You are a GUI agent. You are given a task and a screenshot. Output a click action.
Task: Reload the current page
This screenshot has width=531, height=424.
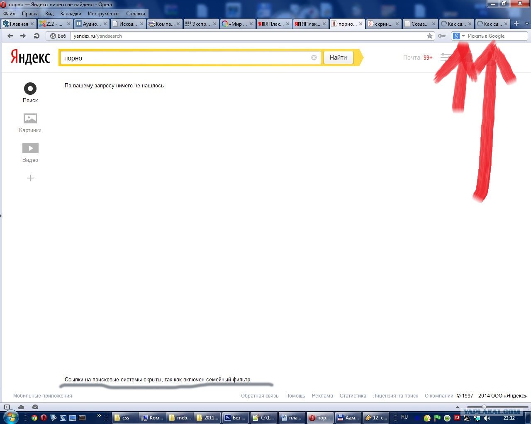(37, 36)
